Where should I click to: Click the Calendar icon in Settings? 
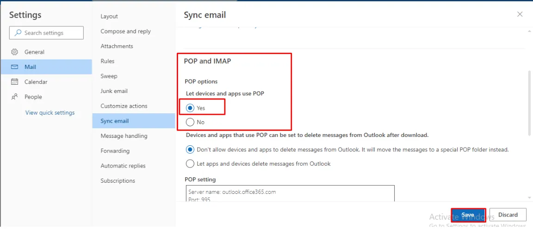click(15, 82)
